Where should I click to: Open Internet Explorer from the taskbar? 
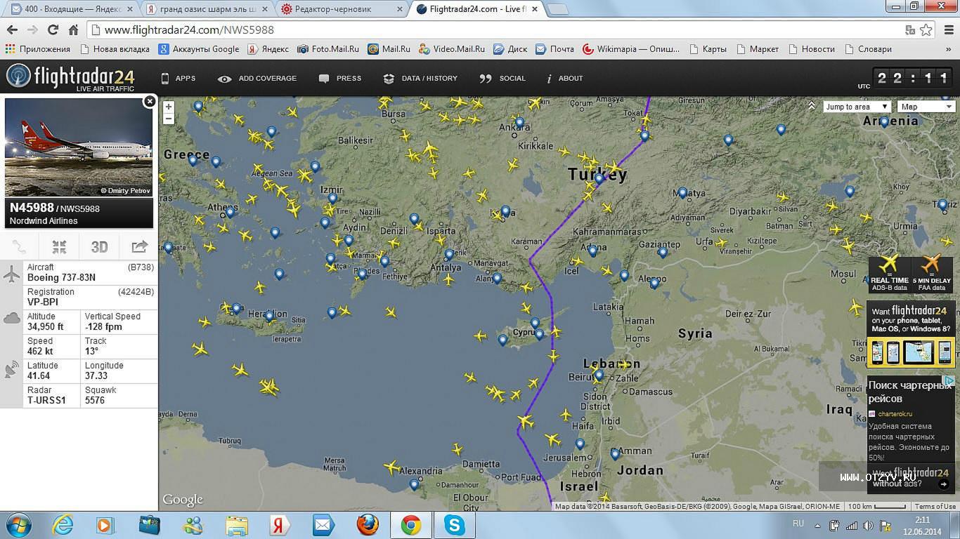pos(63,525)
